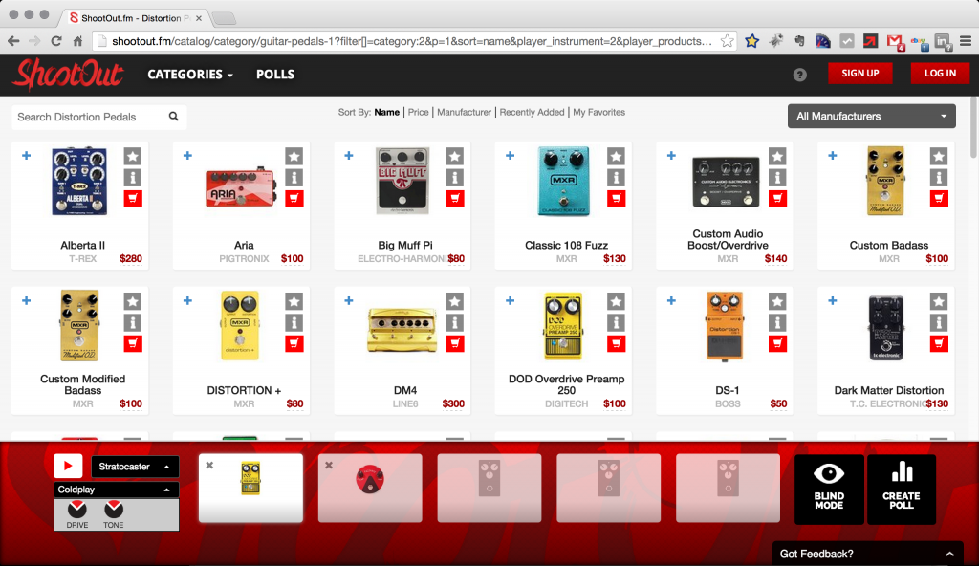Add Custom Modified Badass with plus icon
The height and width of the screenshot is (566, 979).
(26, 300)
